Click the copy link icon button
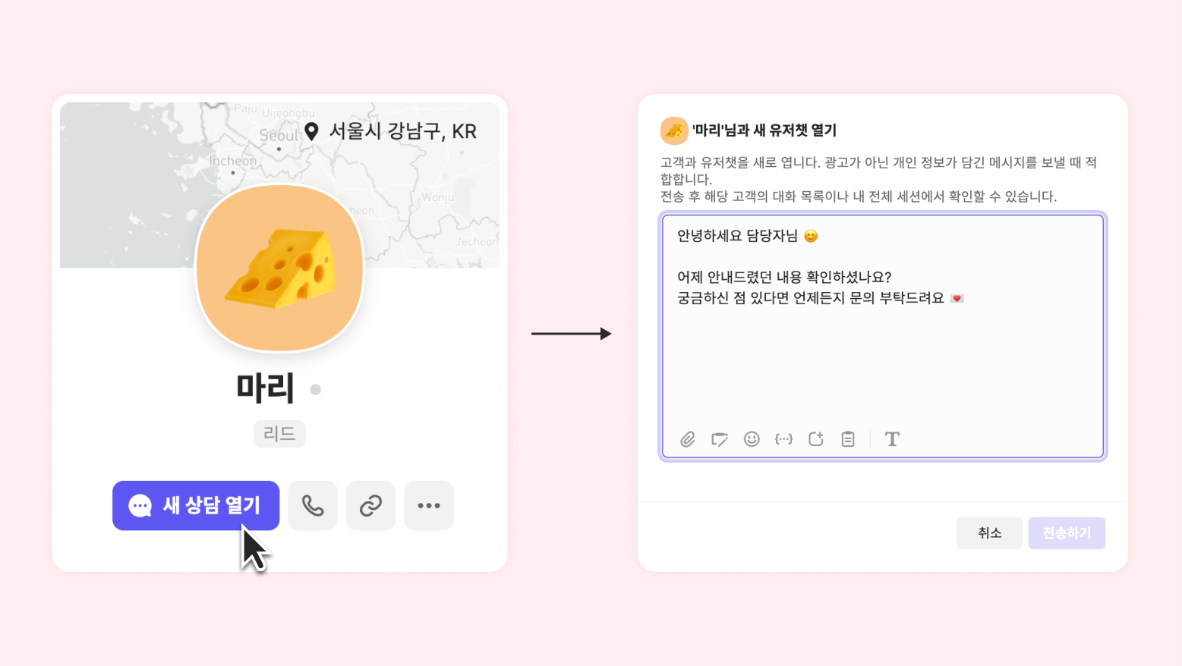 pyautogui.click(x=370, y=505)
